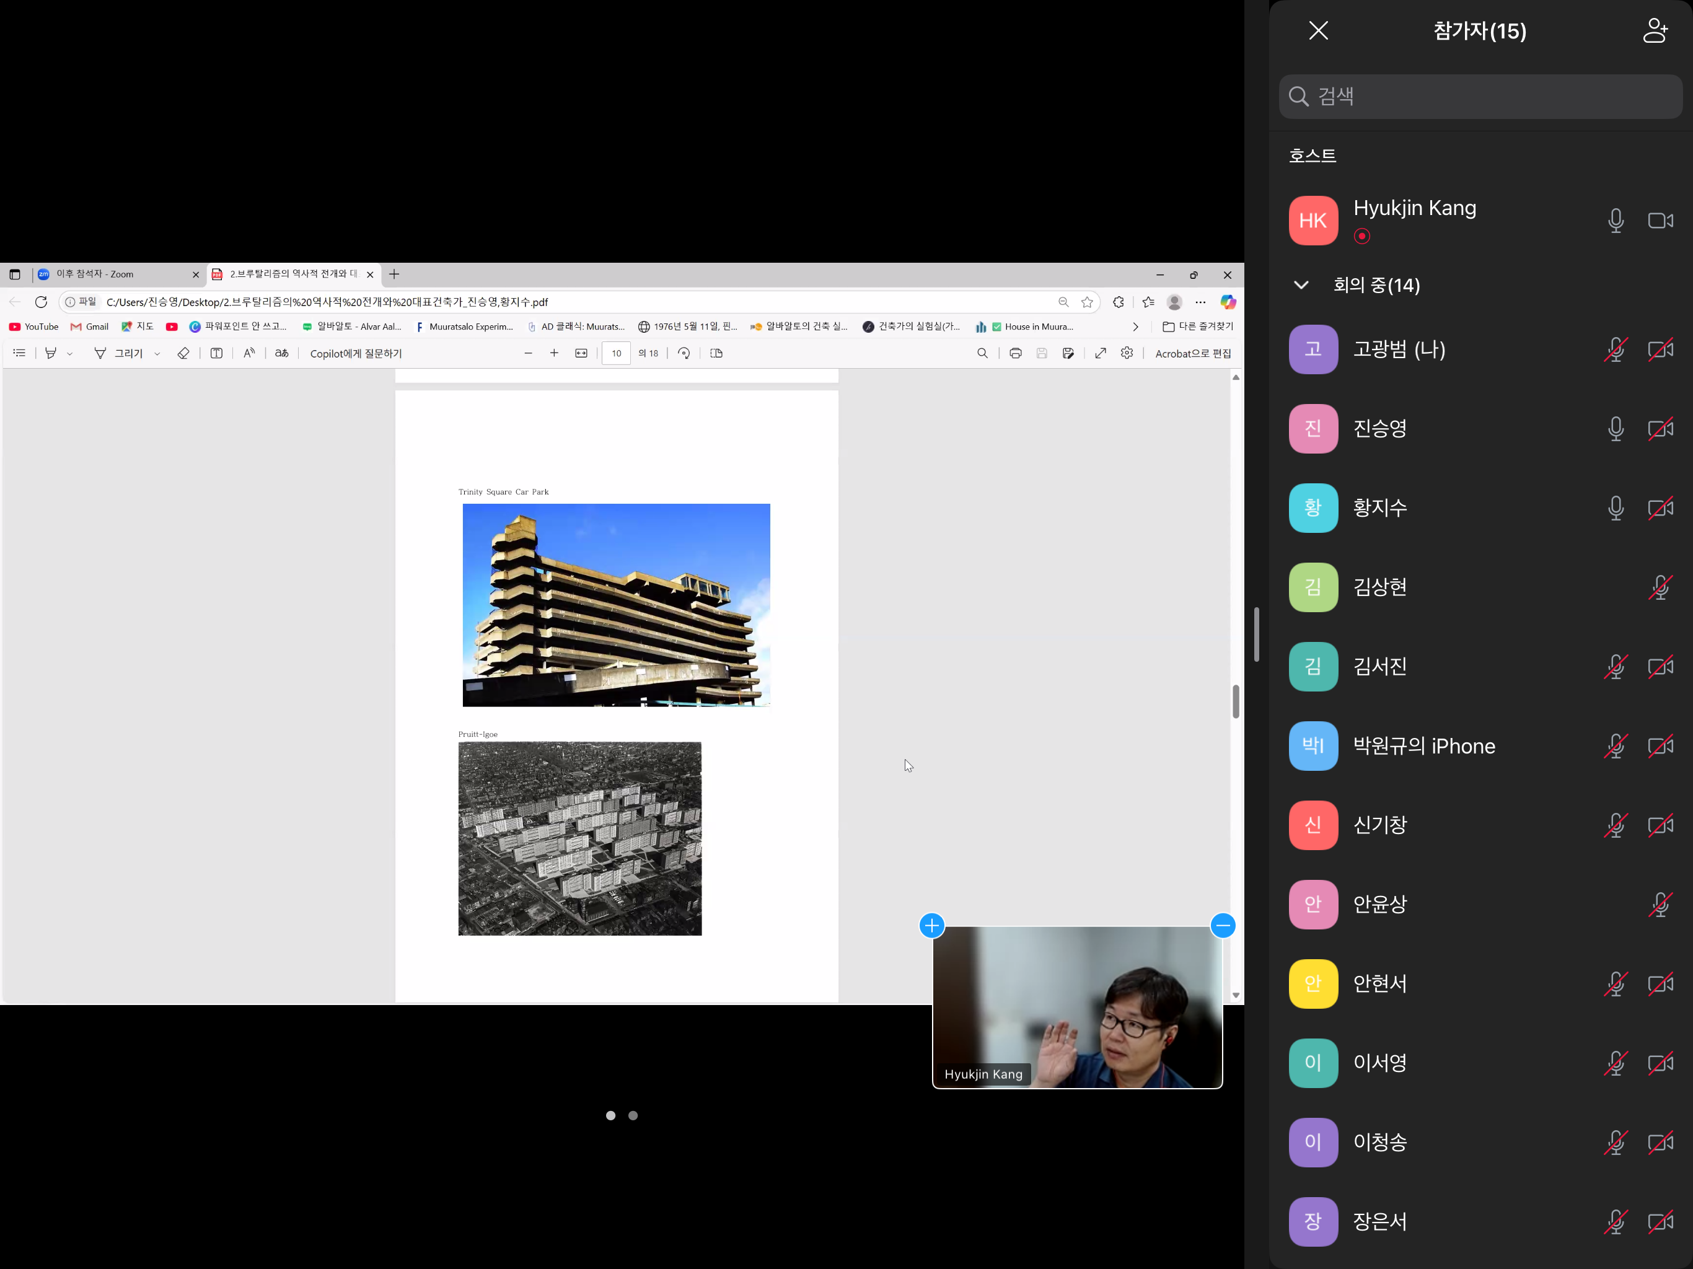
Task: Go to second page dot indicator
Action: click(x=633, y=1116)
